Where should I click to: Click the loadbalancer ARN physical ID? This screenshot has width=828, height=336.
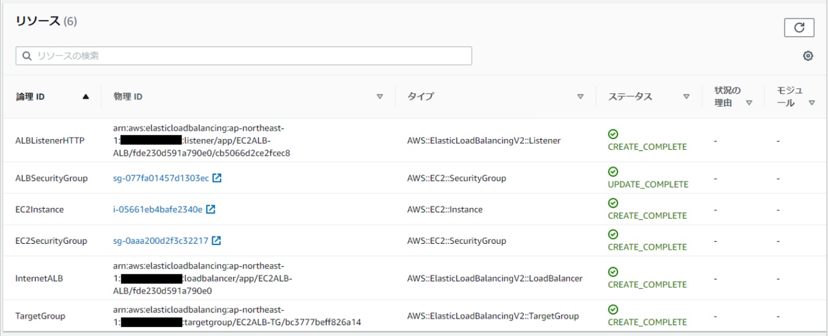point(203,278)
